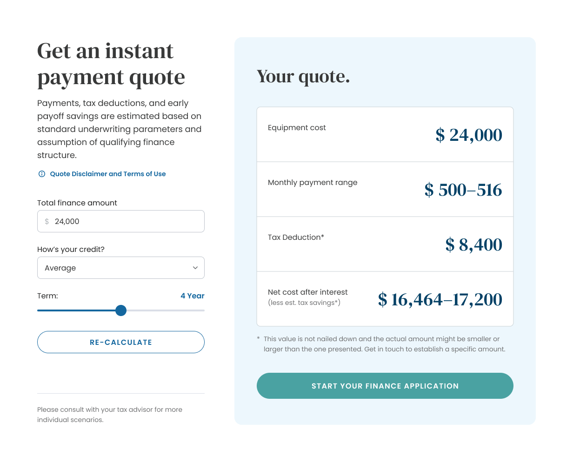Image resolution: width=573 pixels, height=462 pixels.
Task: Expand credit options via the chevron arrow
Action: point(195,268)
